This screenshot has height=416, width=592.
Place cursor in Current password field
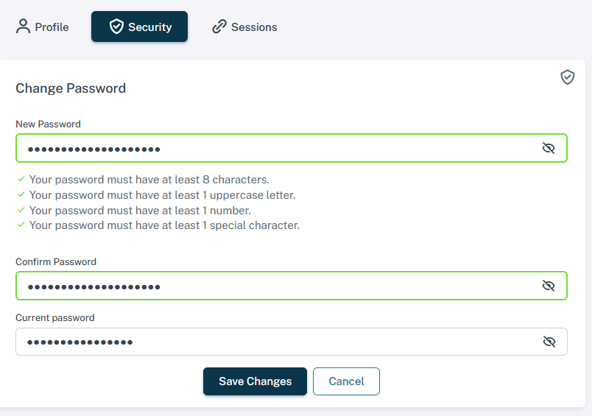click(x=292, y=342)
